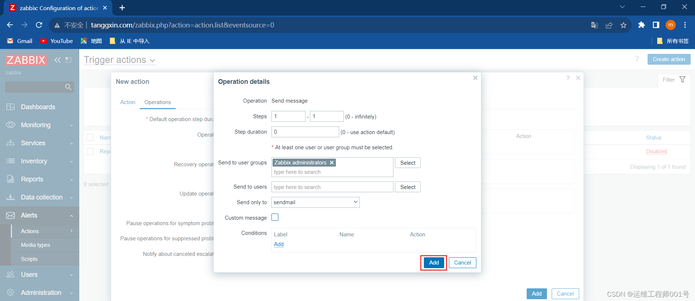Open the Trigger actions title dropdown
The width and height of the screenshot is (695, 301).
coord(120,60)
